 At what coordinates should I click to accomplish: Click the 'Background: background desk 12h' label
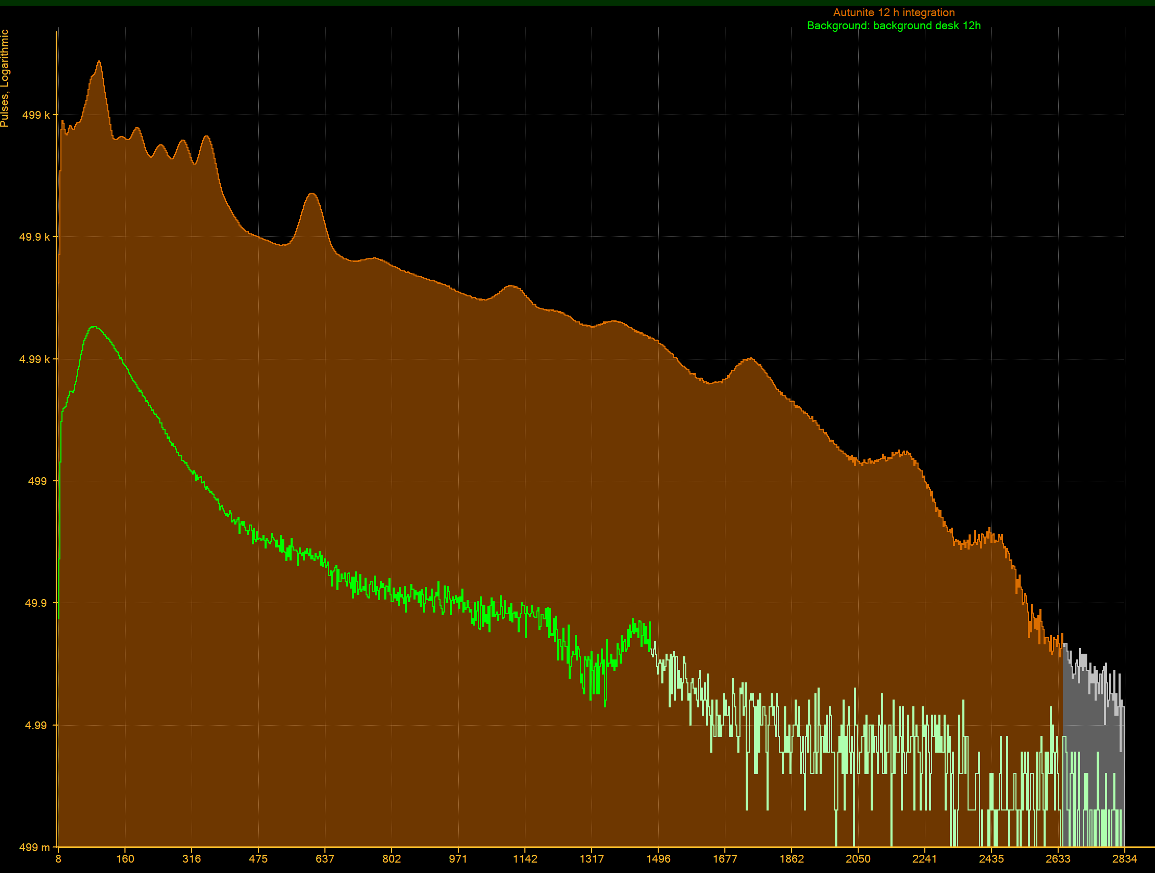click(x=894, y=26)
